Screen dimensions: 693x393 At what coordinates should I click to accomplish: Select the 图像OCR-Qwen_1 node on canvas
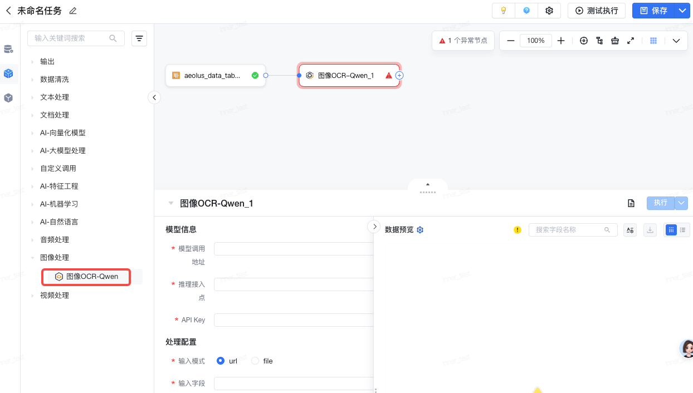(x=349, y=76)
